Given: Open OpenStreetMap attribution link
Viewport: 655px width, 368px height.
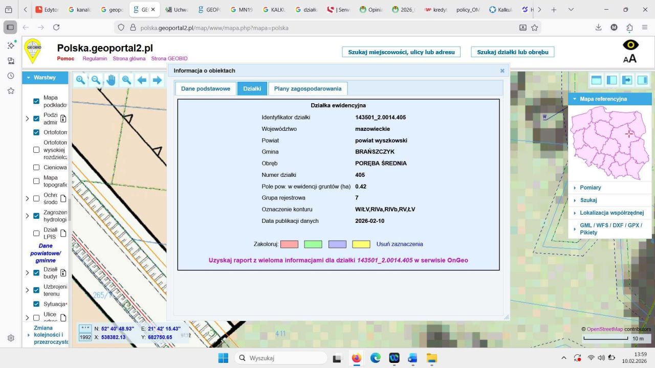Looking at the screenshot, I should click(604, 329).
